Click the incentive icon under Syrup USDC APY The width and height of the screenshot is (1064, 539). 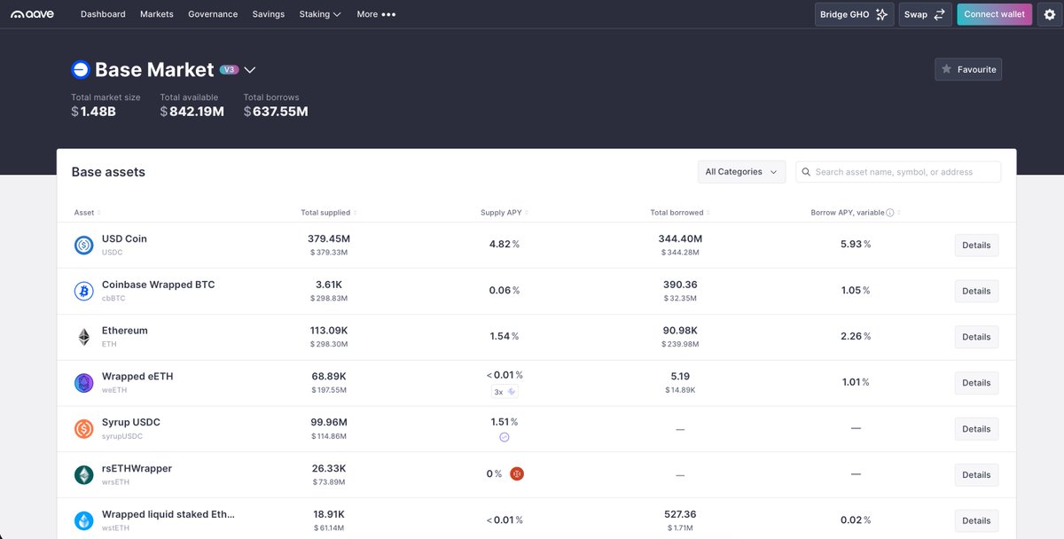coord(505,437)
